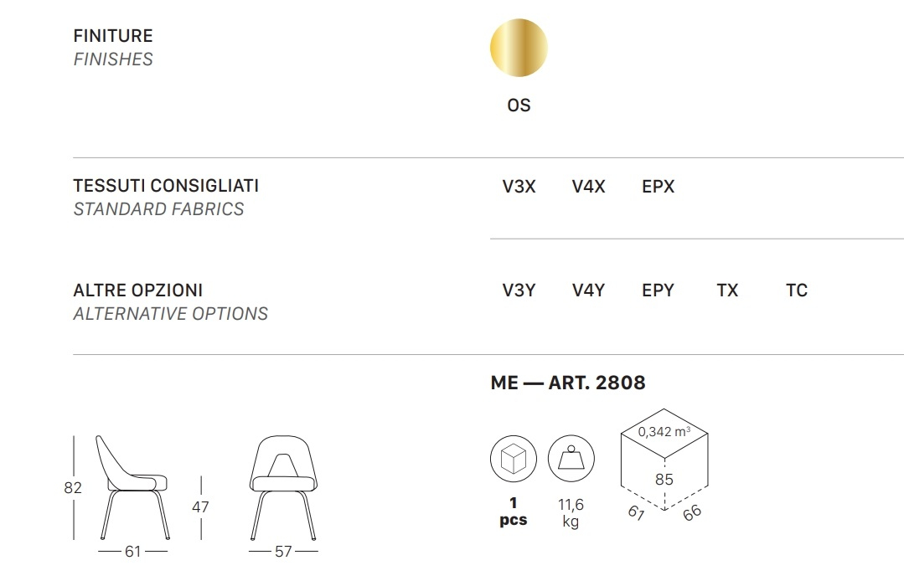Screen dimensions: 904x586
Task: Select the TX alternative option
Action: pos(727,290)
